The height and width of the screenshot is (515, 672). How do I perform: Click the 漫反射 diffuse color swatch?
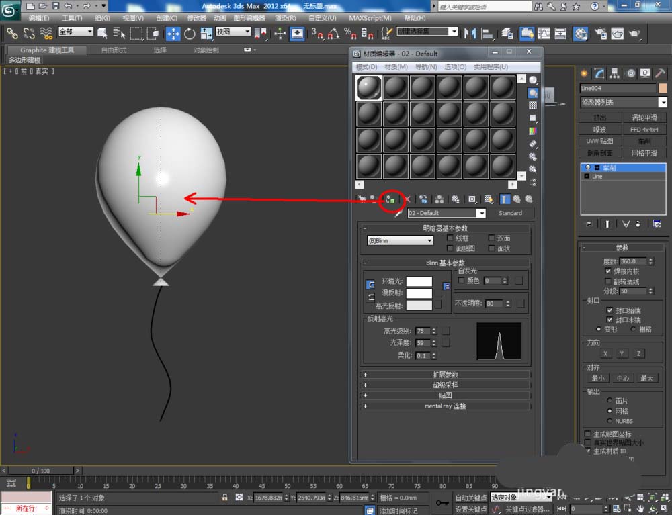(419, 293)
